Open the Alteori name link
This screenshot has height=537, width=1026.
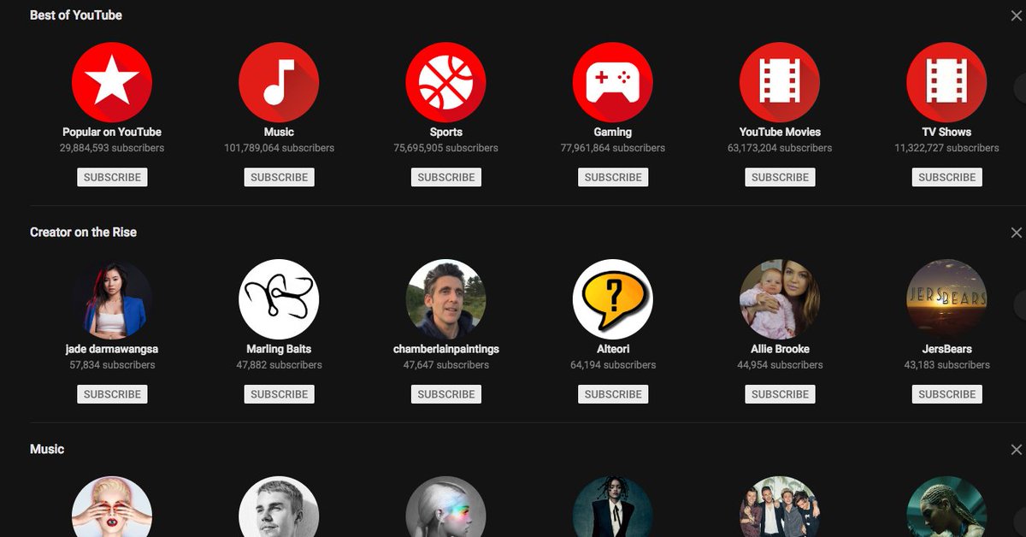[x=612, y=350]
